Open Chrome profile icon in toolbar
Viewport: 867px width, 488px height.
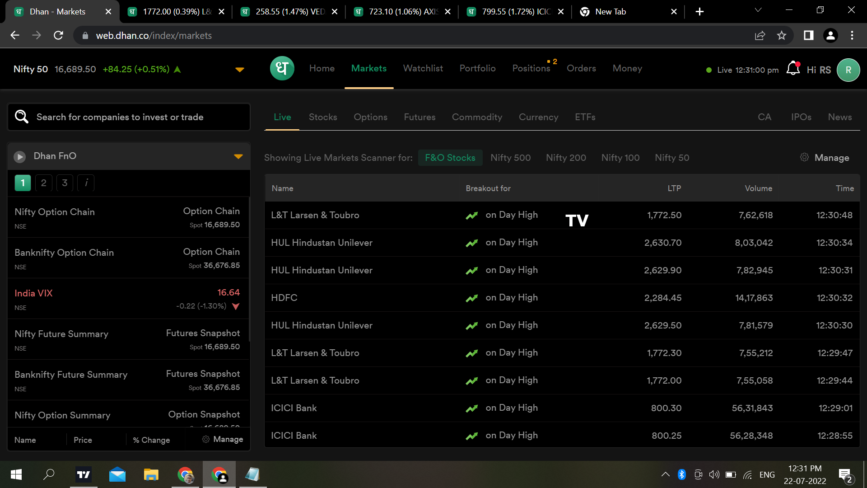point(830,35)
